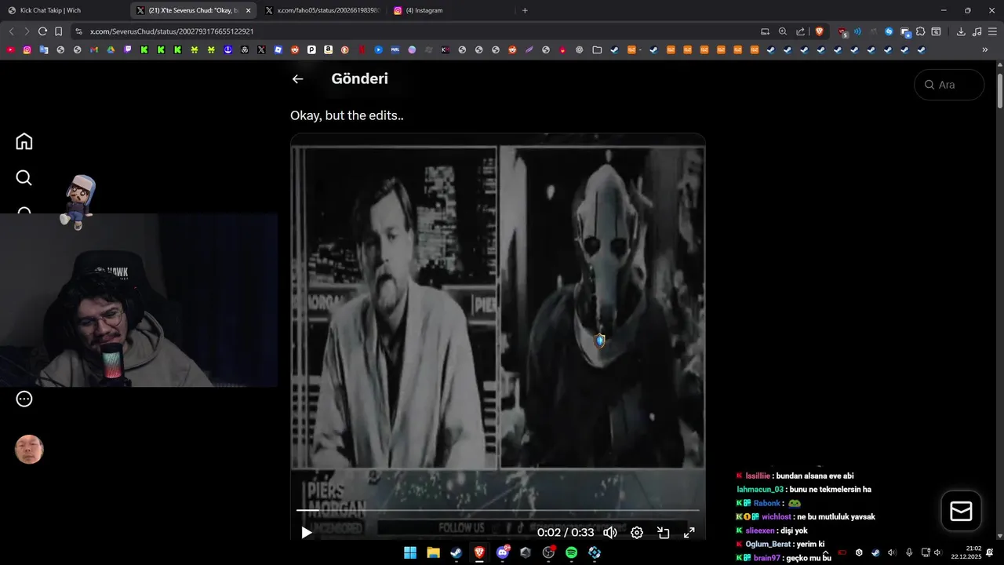Open the browser extensions puzzle icon

(x=920, y=31)
